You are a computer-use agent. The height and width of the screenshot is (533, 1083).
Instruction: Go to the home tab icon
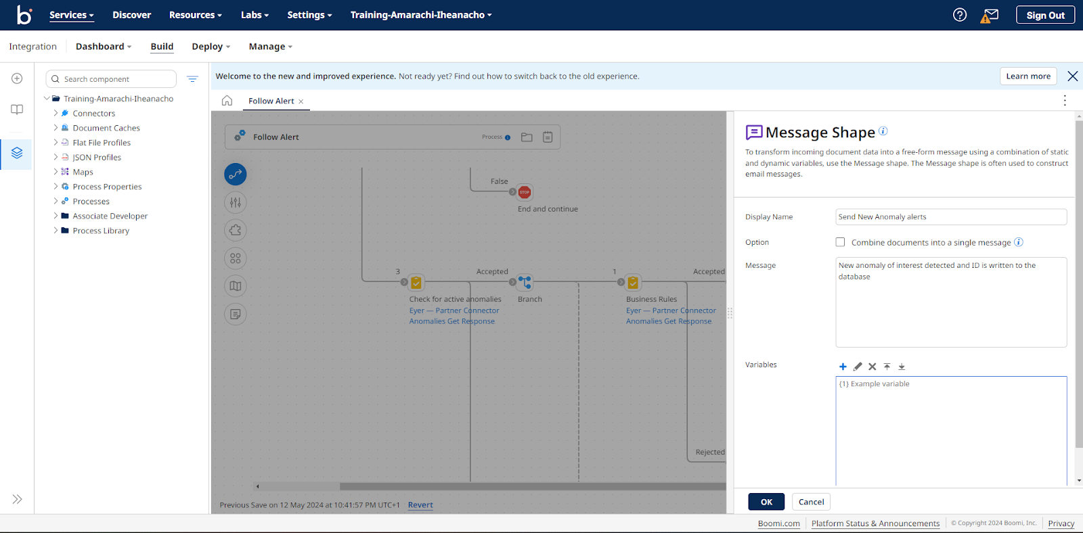227,101
